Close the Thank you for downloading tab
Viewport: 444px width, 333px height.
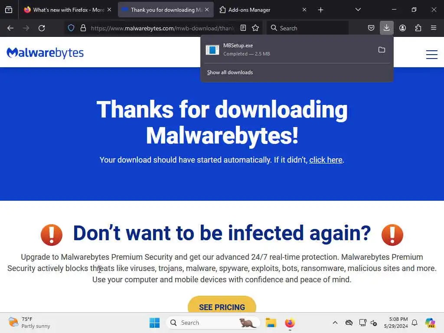click(x=207, y=10)
